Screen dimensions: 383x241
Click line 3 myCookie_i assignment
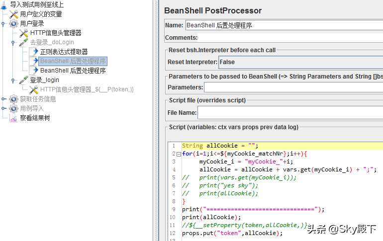246,161
